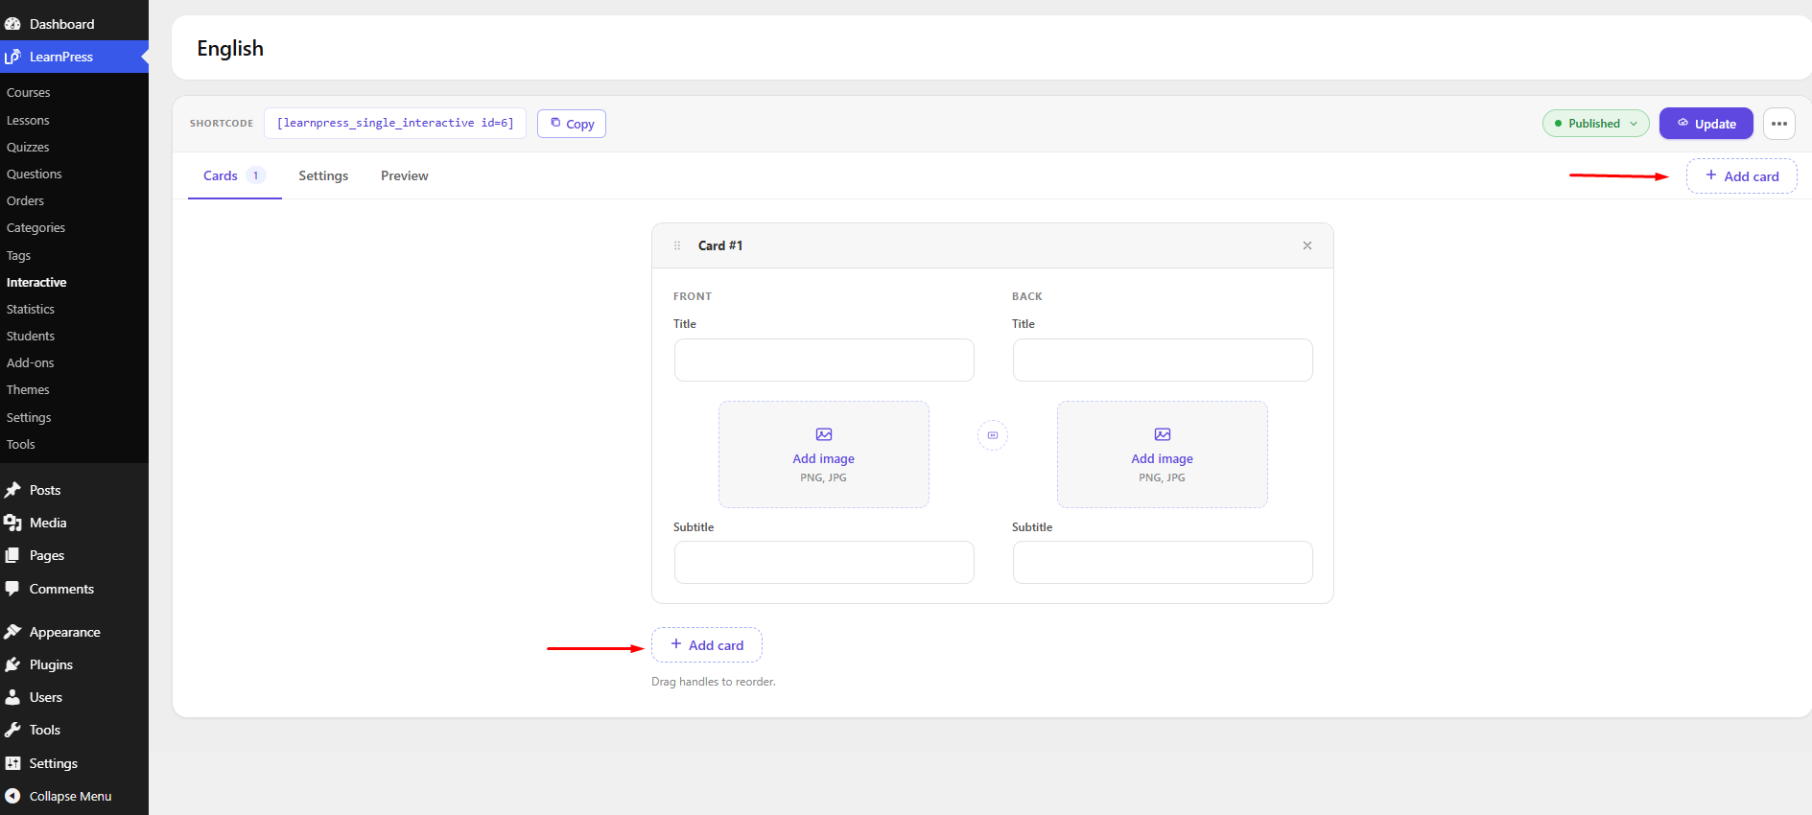Click the Update button
This screenshot has width=1812, height=815.
pos(1706,124)
